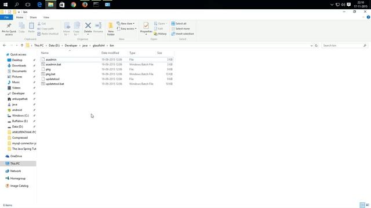Click Select all in the ribbon
The image size is (371, 208).
point(179,24)
